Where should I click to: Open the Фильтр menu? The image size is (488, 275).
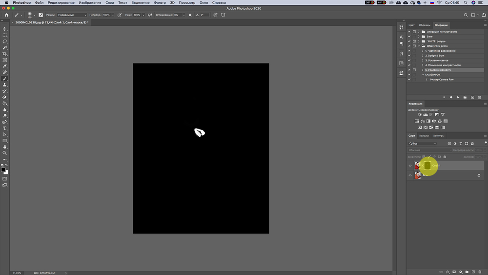click(160, 3)
